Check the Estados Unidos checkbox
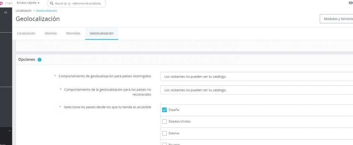The width and height of the screenshot is (353, 145). coord(164,121)
